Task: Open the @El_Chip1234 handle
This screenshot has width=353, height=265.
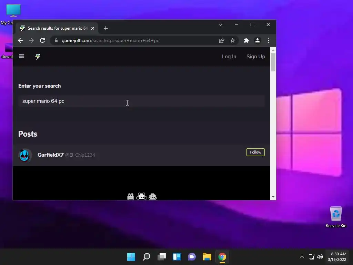Action: pyautogui.click(x=80, y=155)
